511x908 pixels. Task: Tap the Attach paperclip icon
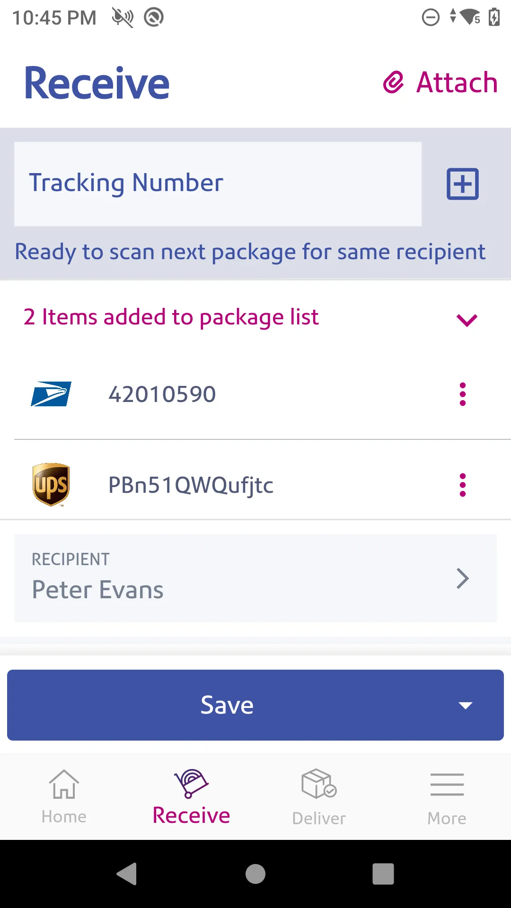pyautogui.click(x=393, y=83)
